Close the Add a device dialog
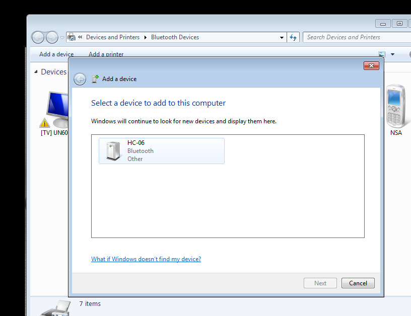Viewport: 411px width, 316px height. pos(371,66)
